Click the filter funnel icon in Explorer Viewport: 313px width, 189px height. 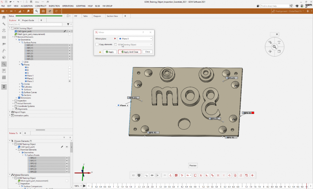coord(68,24)
